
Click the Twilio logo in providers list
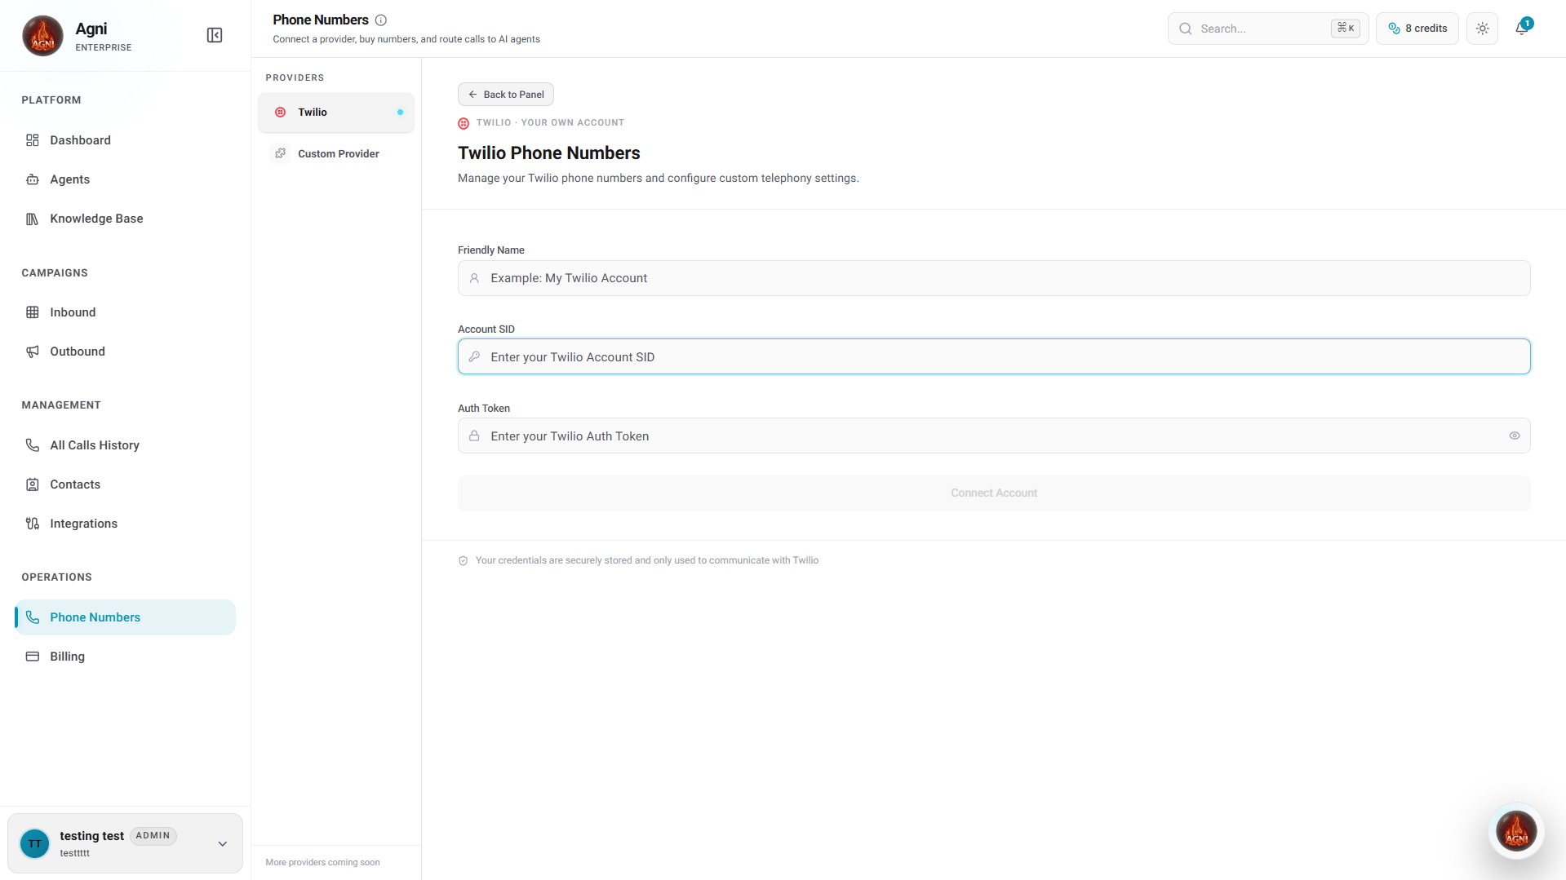coord(281,113)
